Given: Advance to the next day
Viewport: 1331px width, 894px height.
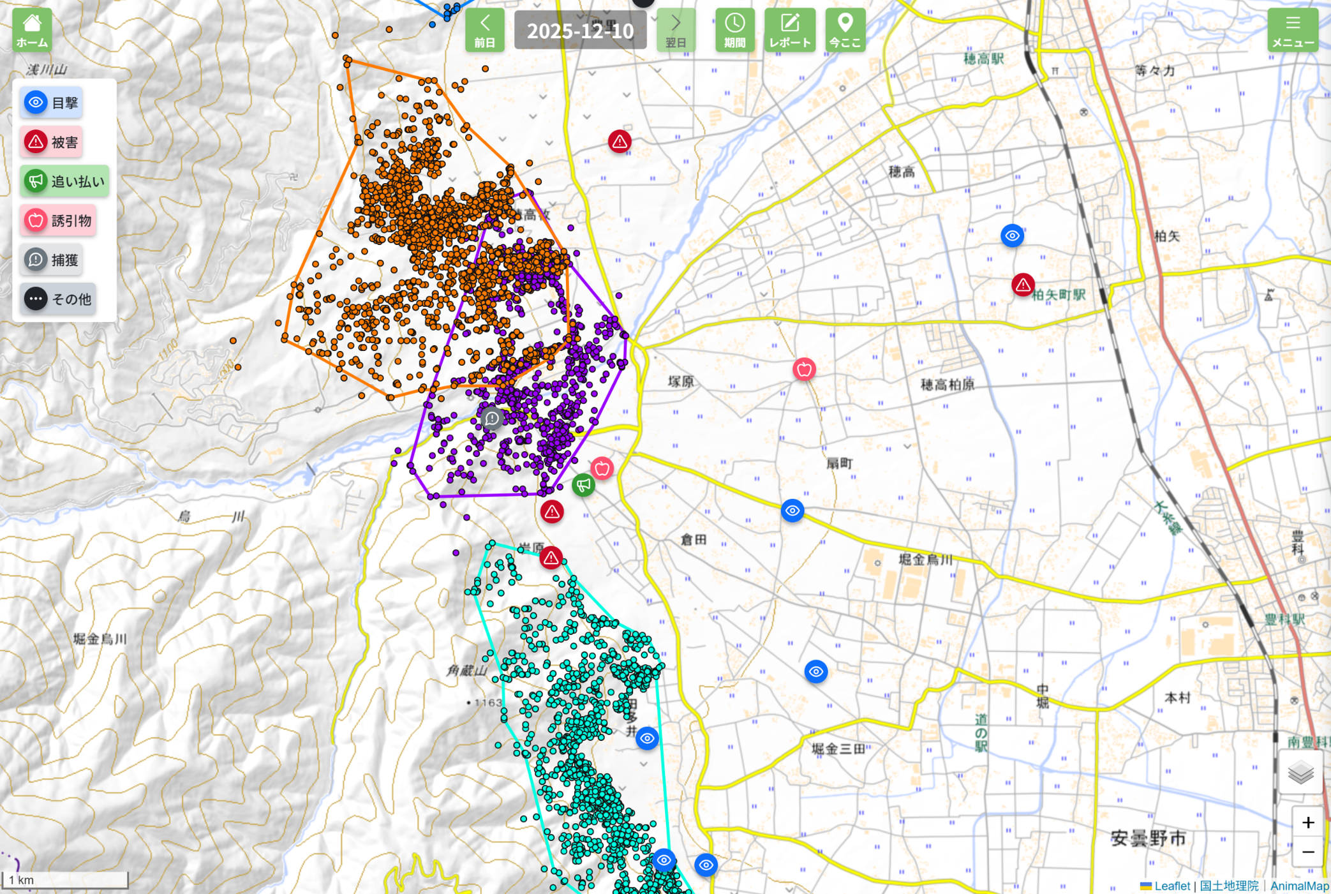Looking at the screenshot, I should (676, 30).
